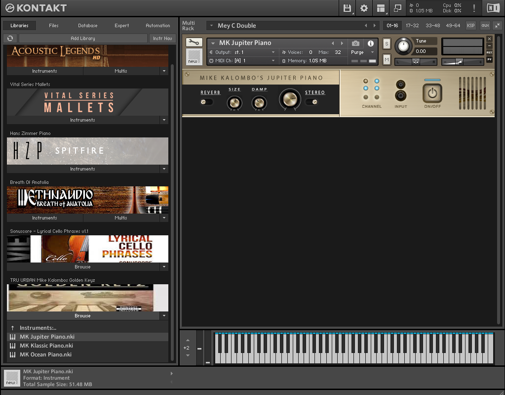
Task: Browse the Lyrical Cello Phrases library
Action: [83, 267]
